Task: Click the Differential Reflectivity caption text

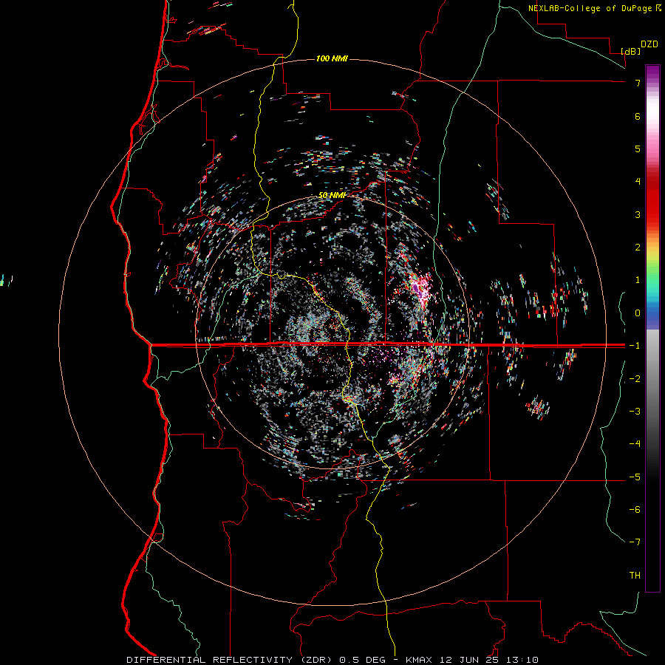Action: click(x=332, y=660)
